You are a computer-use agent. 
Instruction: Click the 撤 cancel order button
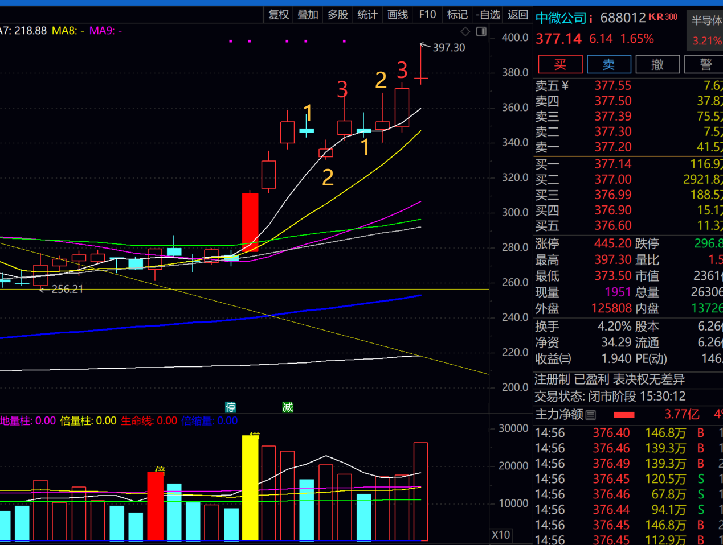pos(657,64)
